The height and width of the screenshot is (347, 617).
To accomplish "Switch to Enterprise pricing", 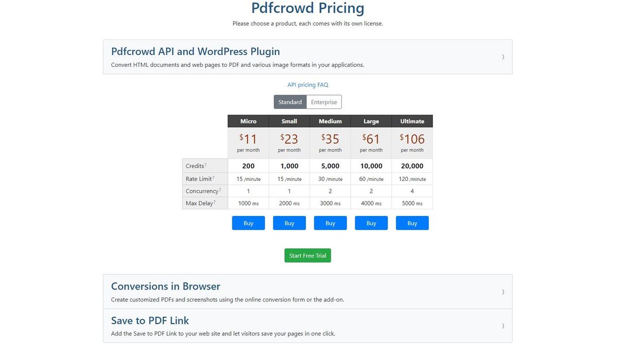I will pyautogui.click(x=324, y=102).
